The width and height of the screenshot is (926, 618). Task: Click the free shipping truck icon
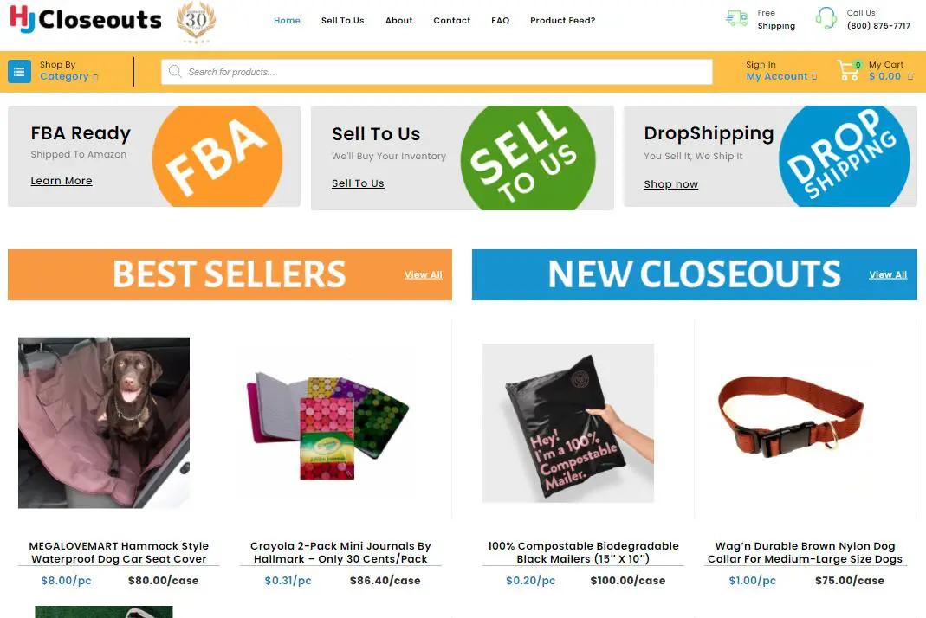(x=737, y=18)
